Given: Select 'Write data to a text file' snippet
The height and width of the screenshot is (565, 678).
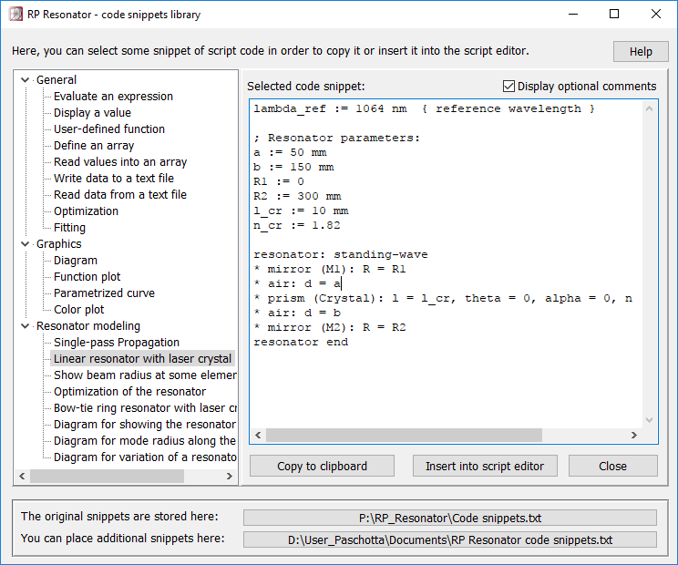Looking at the screenshot, I should [x=114, y=179].
